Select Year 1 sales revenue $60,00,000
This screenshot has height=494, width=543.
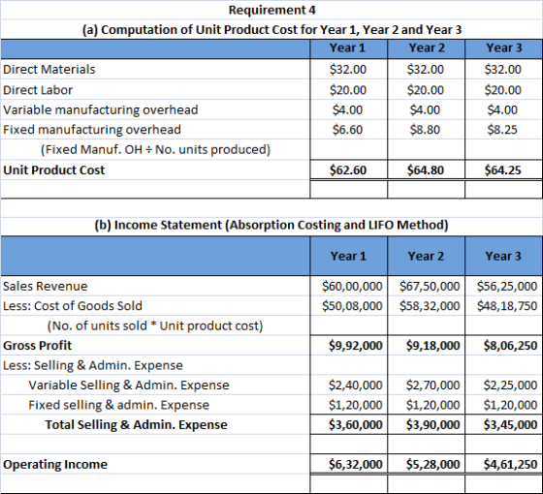click(352, 287)
